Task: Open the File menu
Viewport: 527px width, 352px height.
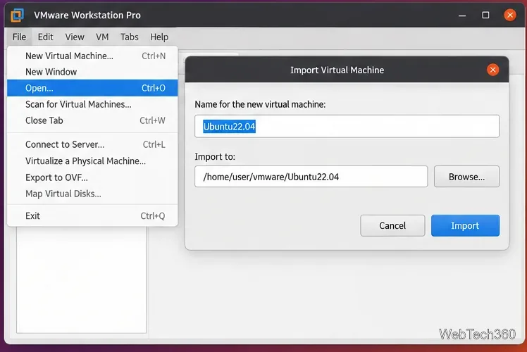Action: 19,37
